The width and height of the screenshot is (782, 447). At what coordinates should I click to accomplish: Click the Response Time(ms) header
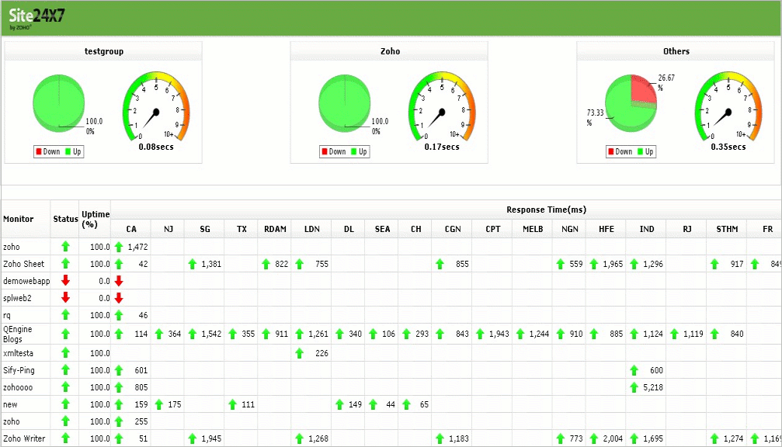pos(546,210)
